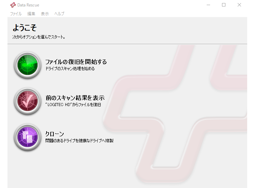255x188 pixels.
Task: Select the 前のスキャン結果を表示 heading
Action: point(75,98)
